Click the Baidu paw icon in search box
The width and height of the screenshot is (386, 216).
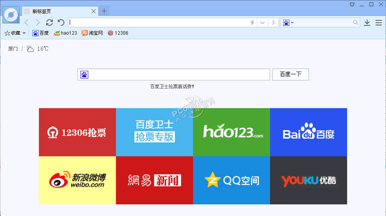[x=84, y=75]
